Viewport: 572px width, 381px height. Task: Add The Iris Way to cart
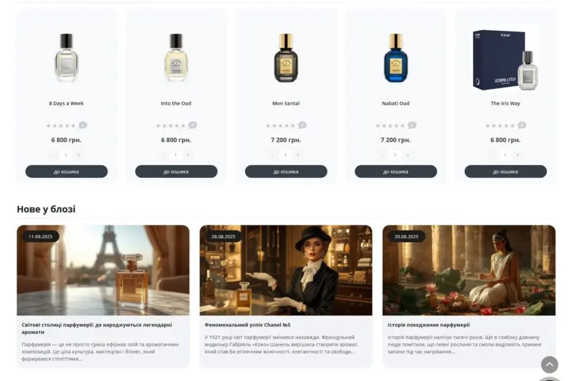(506, 171)
